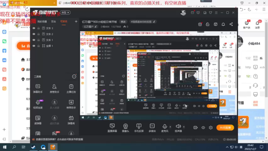Screen dimensions: 268x151
Task: Select 全屏 1 source row
Action: 55,46
